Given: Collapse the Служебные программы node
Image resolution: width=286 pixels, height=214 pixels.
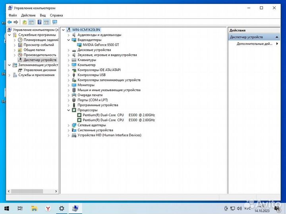Looking at the screenshot, I should [x=10, y=35].
